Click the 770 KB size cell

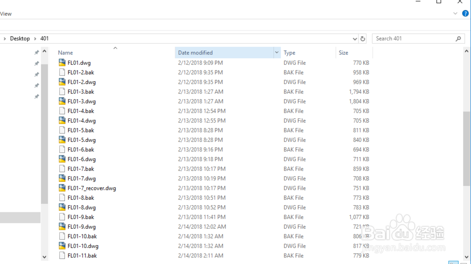tap(361, 63)
